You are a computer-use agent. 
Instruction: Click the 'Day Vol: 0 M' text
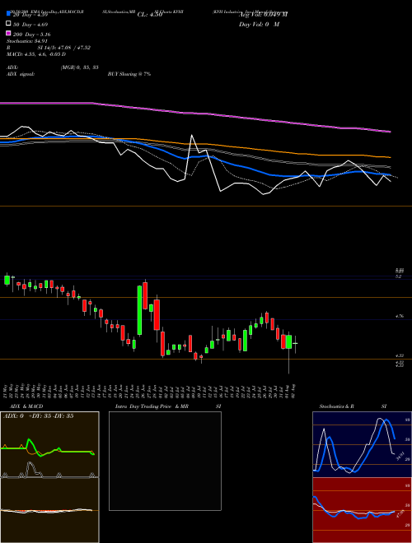point(259,25)
